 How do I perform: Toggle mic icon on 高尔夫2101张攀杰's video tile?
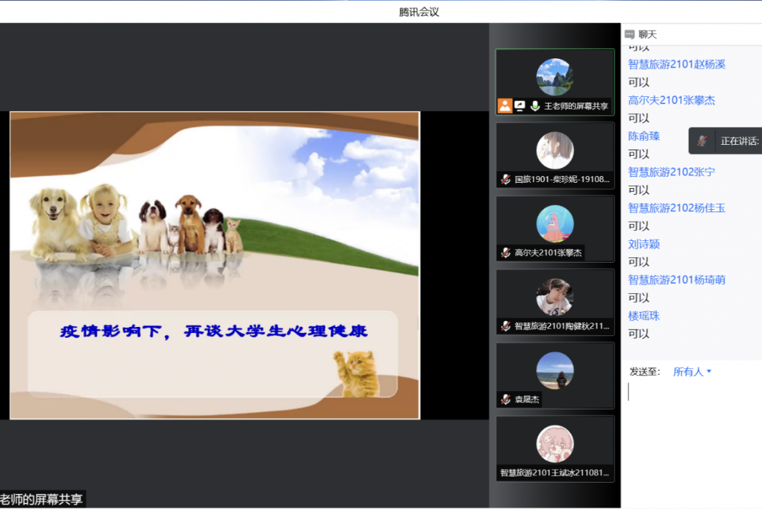(x=506, y=252)
